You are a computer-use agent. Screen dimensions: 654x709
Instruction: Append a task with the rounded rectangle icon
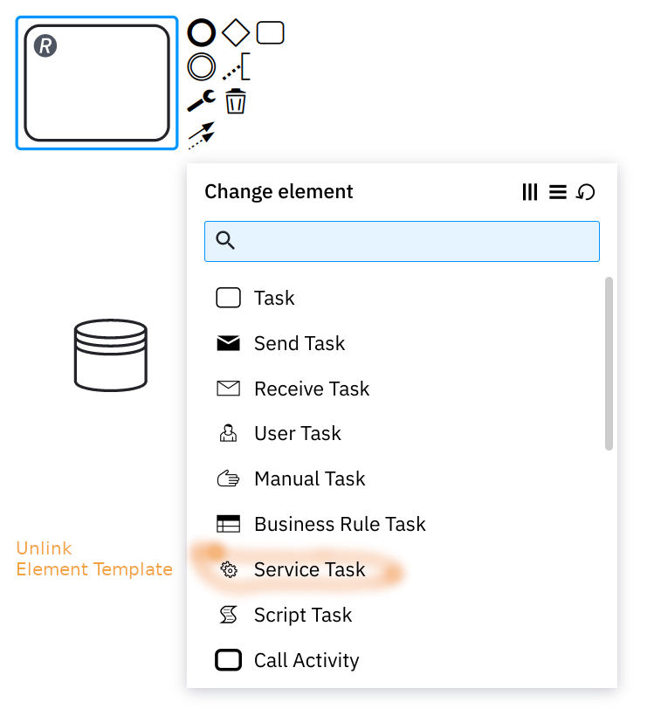click(x=270, y=32)
